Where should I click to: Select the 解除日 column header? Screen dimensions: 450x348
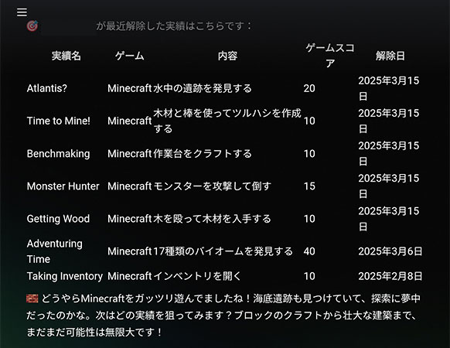tap(390, 56)
